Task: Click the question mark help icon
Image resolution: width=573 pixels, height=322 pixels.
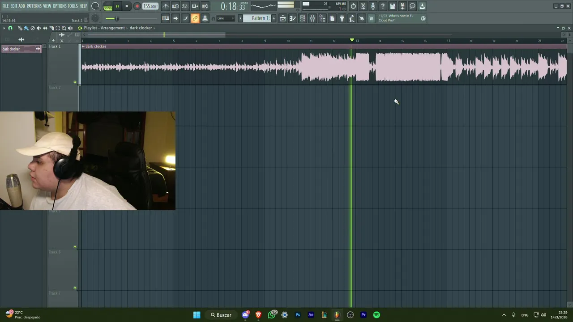Action: (x=383, y=6)
